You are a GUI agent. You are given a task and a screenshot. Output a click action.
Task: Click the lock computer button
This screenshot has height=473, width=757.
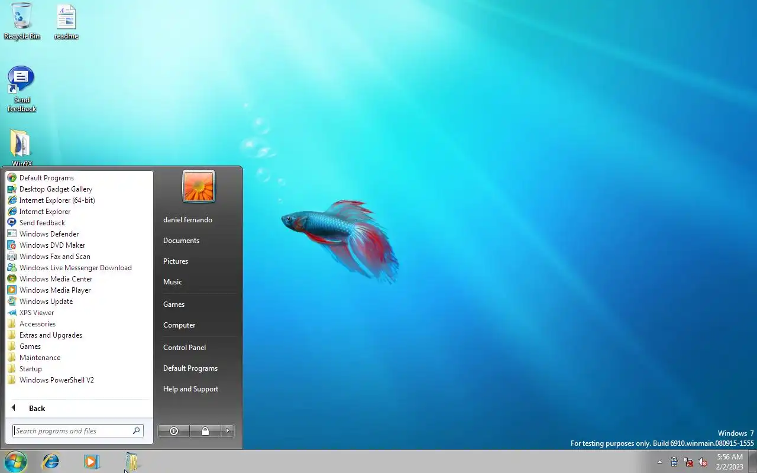205,431
